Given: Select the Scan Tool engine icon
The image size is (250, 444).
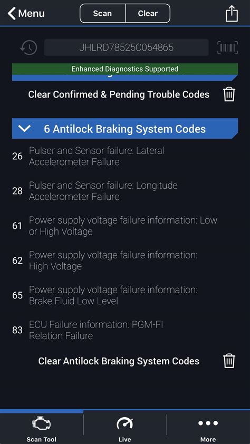Looking at the screenshot, I should pos(41,424).
